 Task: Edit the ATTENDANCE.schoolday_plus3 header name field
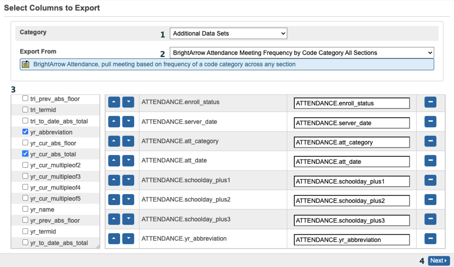[x=352, y=220]
